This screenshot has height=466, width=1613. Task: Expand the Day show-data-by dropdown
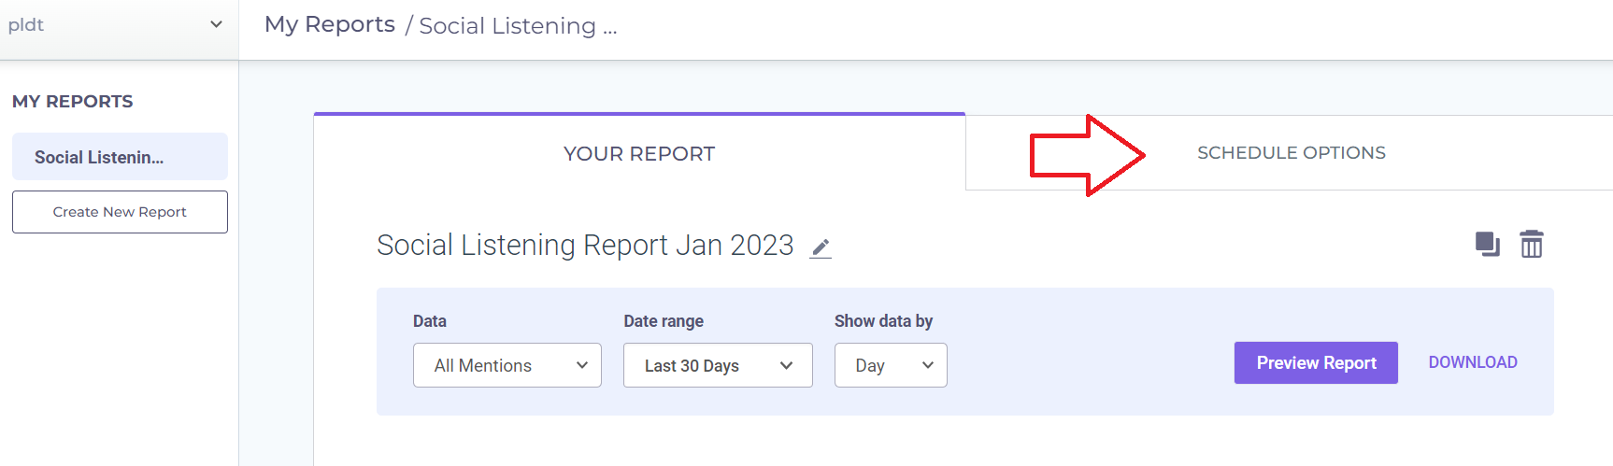pyautogui.click(x=891, y=365)
